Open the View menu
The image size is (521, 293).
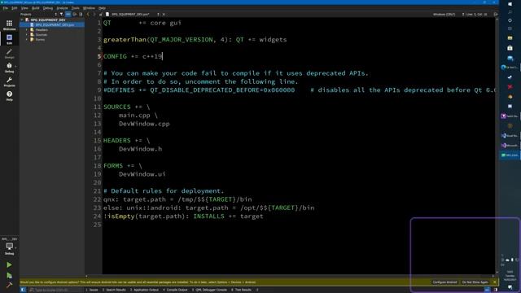[24, 8]
